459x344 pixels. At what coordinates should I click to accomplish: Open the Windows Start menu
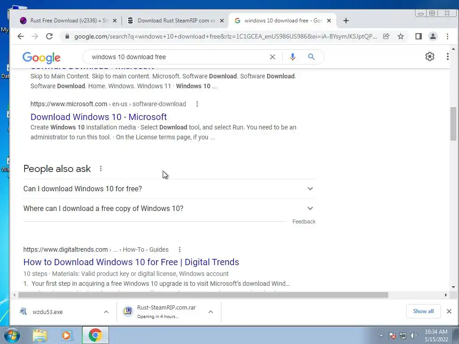pos(12,335)
